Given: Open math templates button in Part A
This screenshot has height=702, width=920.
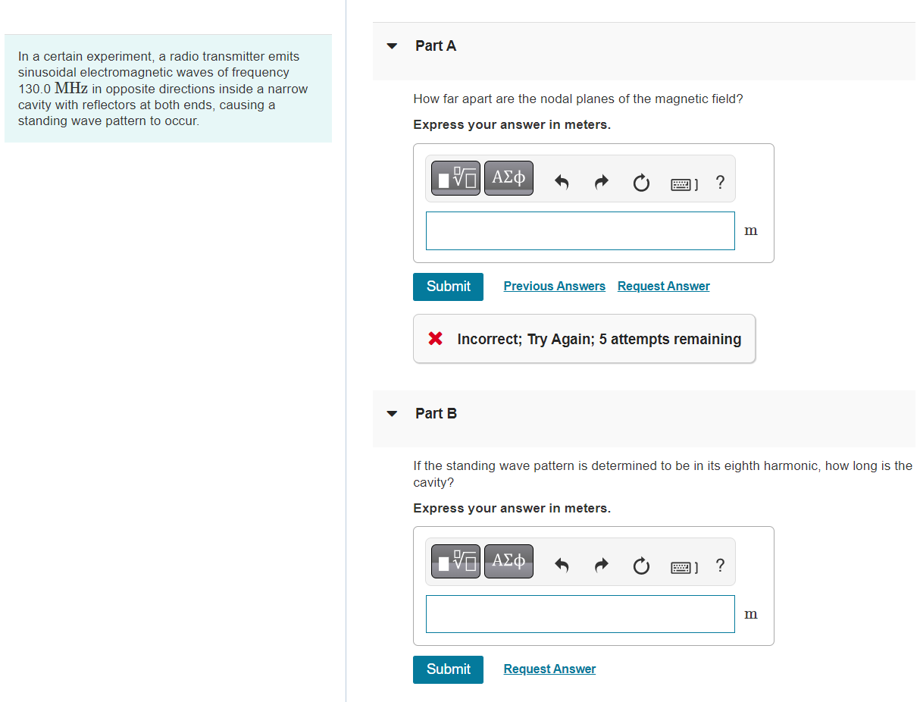Looking at the screenshot, I should [455, 178].
